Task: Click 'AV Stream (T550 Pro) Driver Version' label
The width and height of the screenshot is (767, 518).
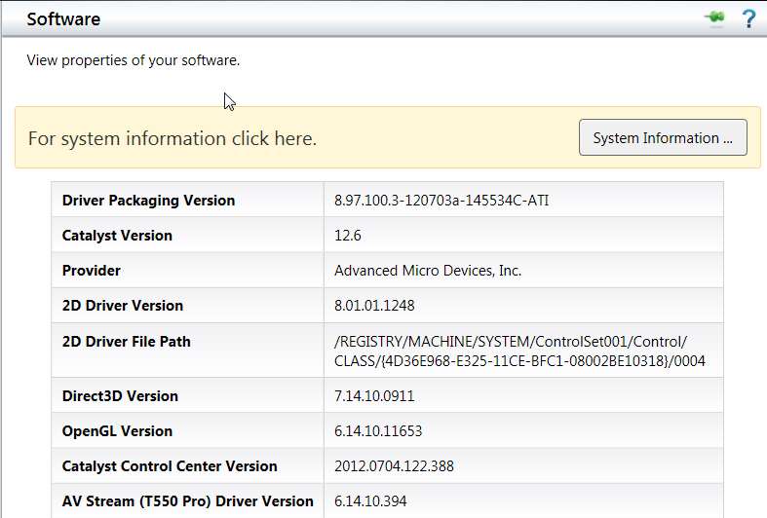Action: click(x=187, y=501)
